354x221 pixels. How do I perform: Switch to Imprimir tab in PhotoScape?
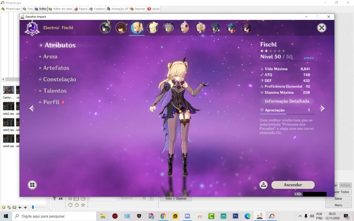pos(138,9)
